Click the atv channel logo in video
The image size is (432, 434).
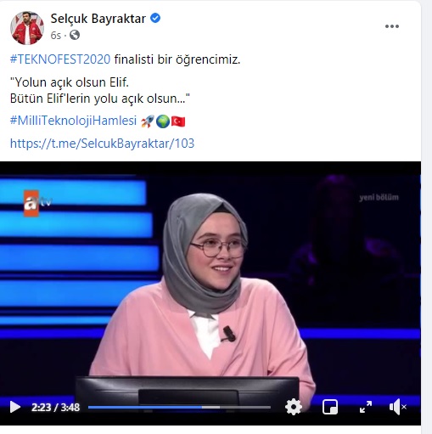[37, 203]
